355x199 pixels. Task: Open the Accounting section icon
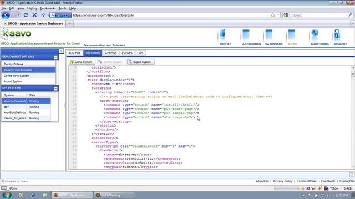click(246, 35)
